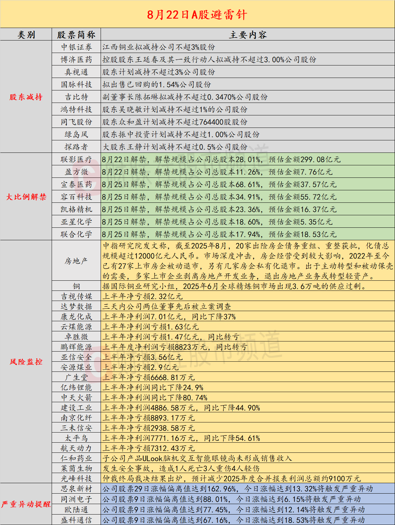Select the 联合化学 stock name cell

coord(76,234)
